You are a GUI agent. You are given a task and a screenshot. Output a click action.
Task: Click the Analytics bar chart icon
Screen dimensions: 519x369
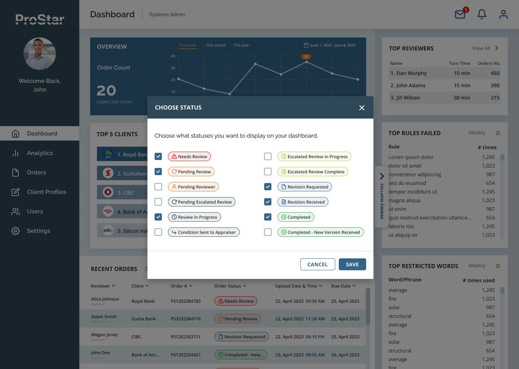15,153
